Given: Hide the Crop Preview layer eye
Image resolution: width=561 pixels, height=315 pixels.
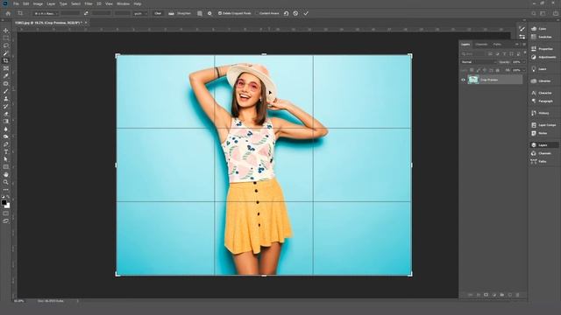Looking at the screenshot, I should click(463, 80).
